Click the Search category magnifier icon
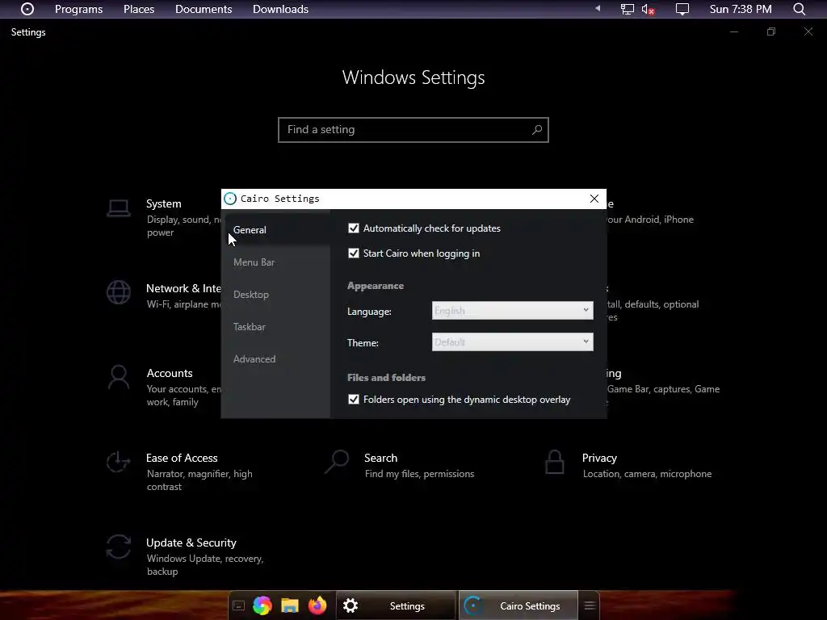 tap(337, 462)
